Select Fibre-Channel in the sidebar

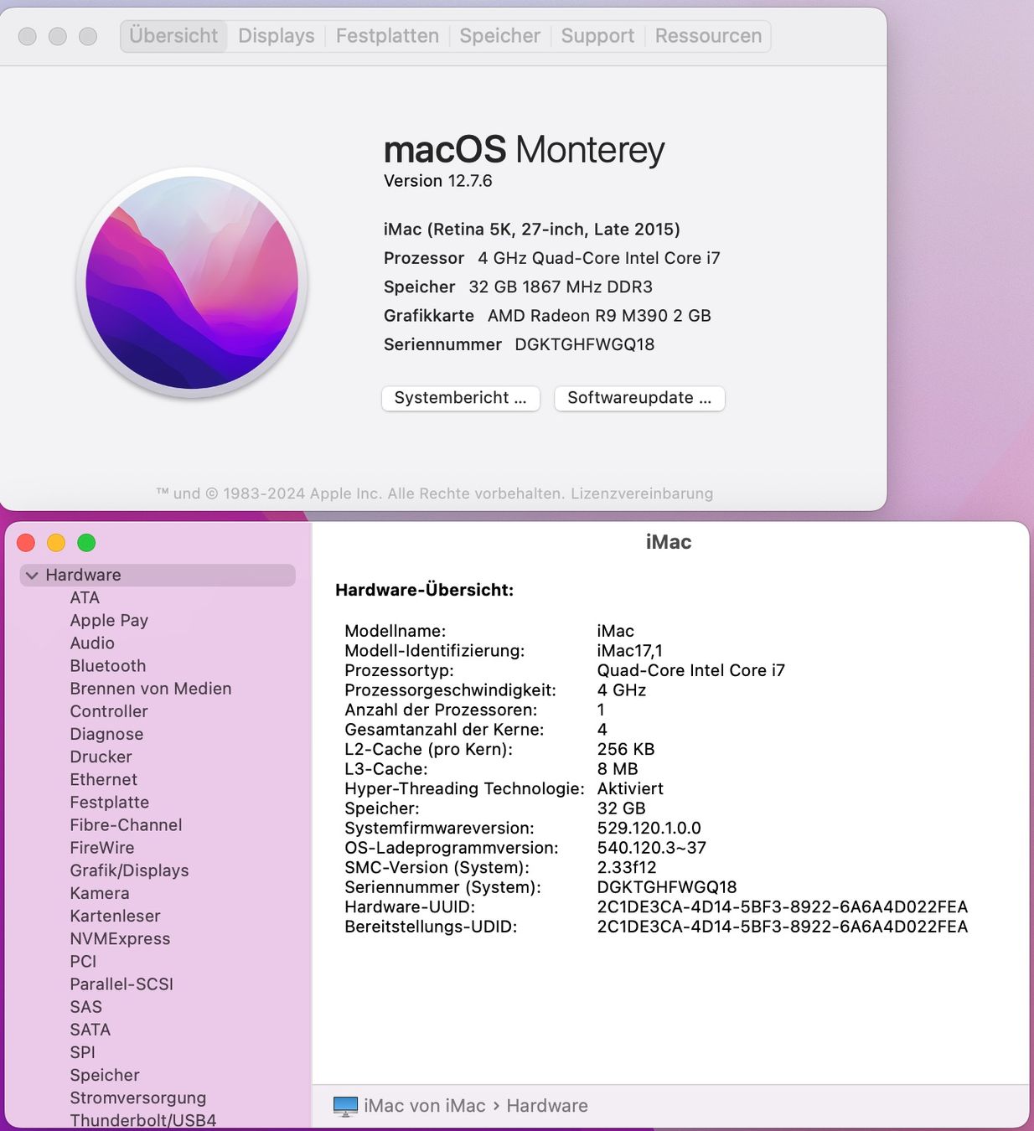pos(126,824)
